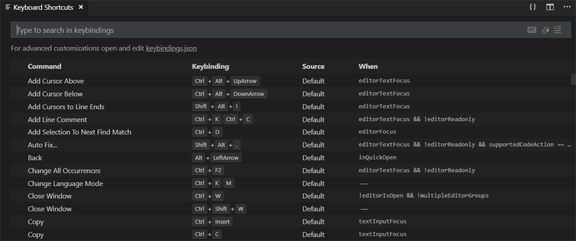576x241 pixels.
Task: Select the Keyboard Shortcuts tab
Action: click(x=43, y=7)
